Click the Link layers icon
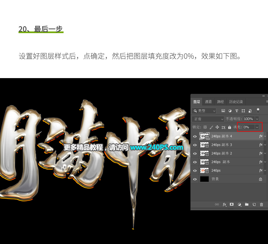 click(217, 205)
